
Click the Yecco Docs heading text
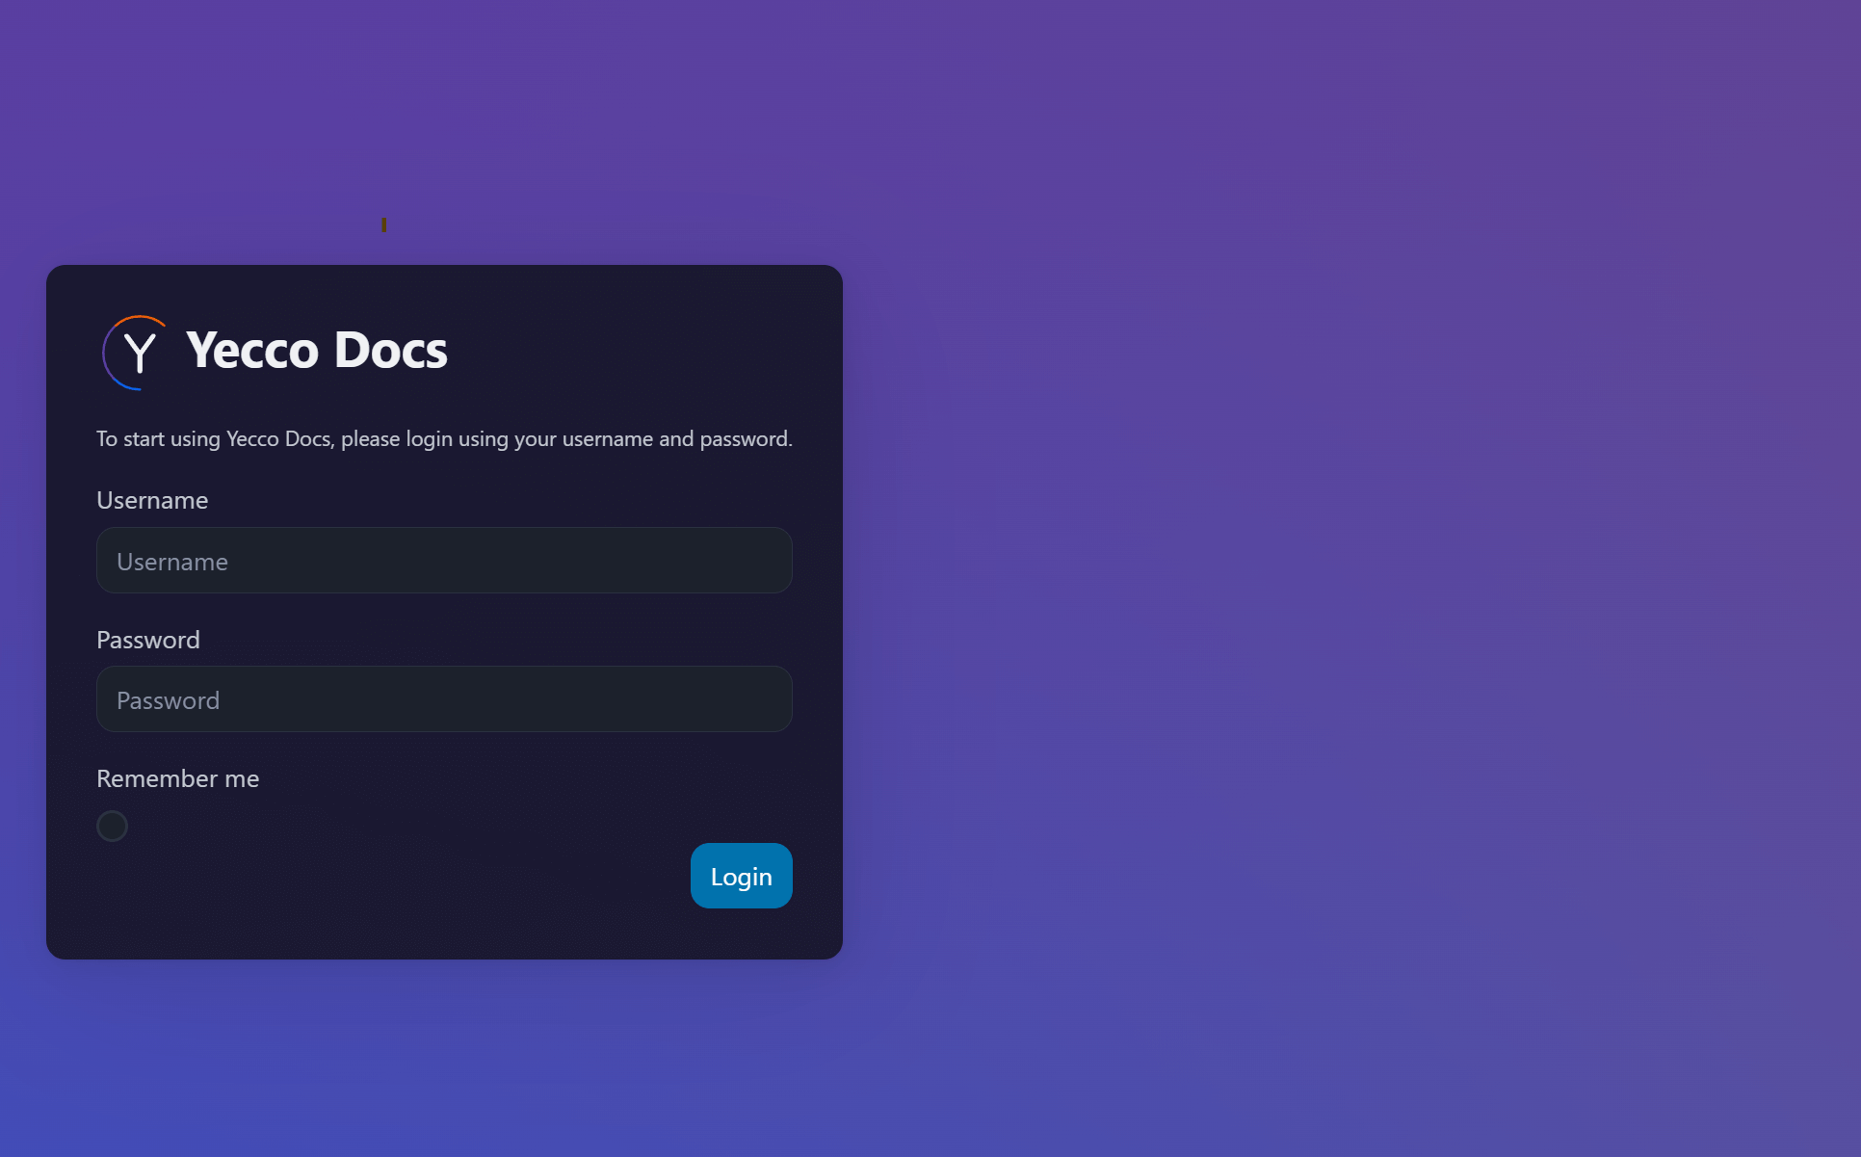[317, 350]
